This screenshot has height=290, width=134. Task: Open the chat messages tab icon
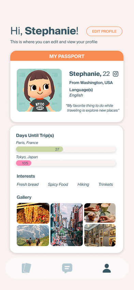click(x=67, y=268)
